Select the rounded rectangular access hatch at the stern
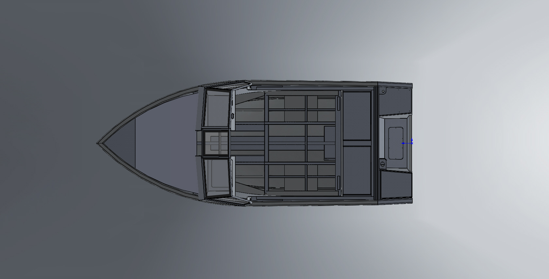 (x=396, y=143)
